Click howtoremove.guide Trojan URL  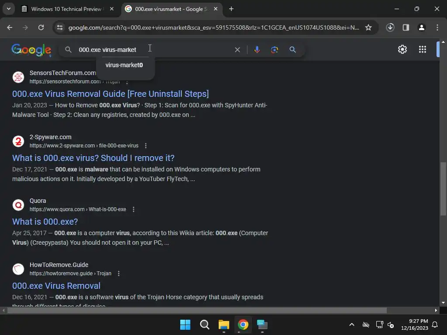tap(70, 273)
